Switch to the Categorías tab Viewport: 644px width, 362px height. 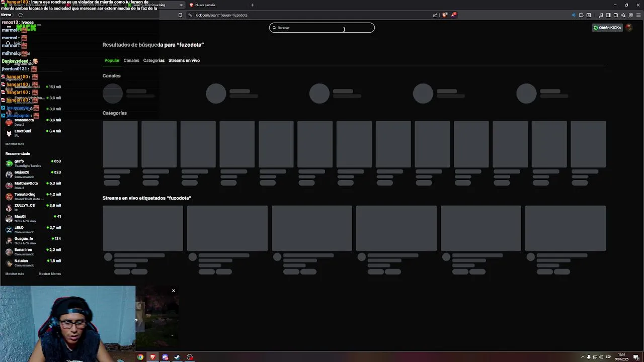coord(153,60)
